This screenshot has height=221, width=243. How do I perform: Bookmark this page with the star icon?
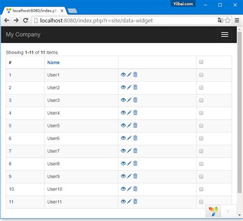tap(228, 20)
